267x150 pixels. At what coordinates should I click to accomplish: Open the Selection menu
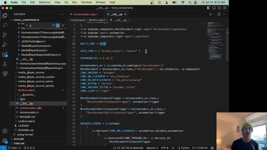point(45,2)
